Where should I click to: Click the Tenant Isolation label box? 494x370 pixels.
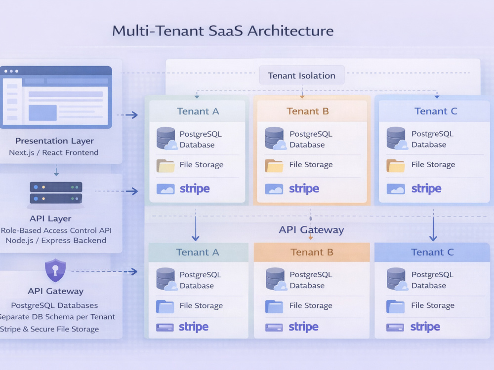point(302,75)
